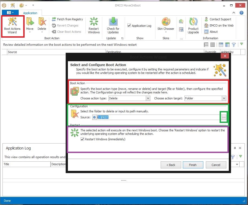Open the palette dropdown arrow in title bar
This screenshot has width=248, height=205.
[26, 5]
